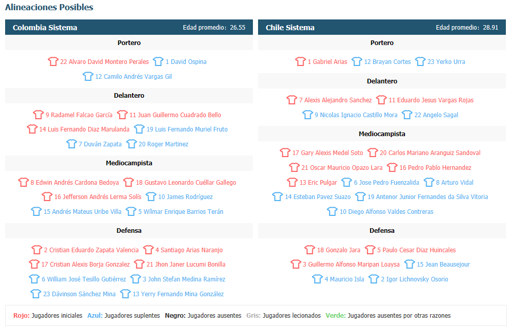
Task: Click blue jersey icon beside Jean Beausejour
Action: (410, 264)
